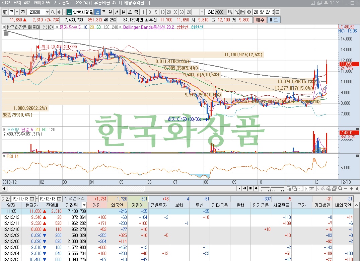Select the 분 (minute) period button
Image resolution: width=360 pixels, height=261 pixels.
(124, 12)
